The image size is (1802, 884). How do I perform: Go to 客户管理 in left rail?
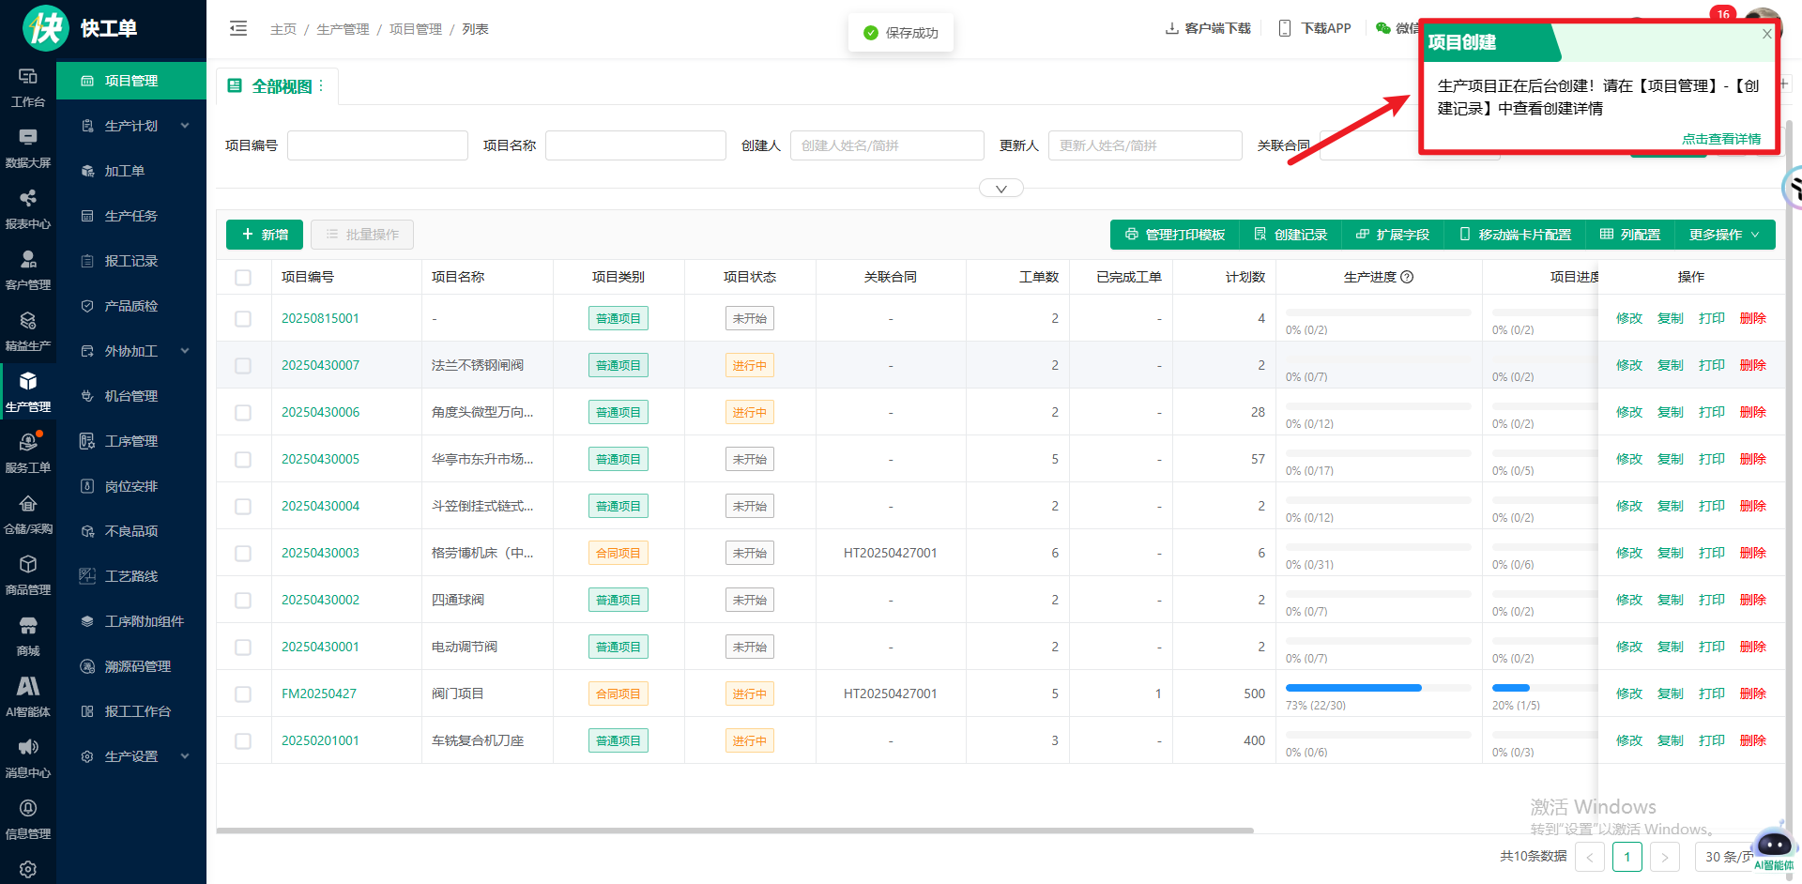(x=28, y=268)
